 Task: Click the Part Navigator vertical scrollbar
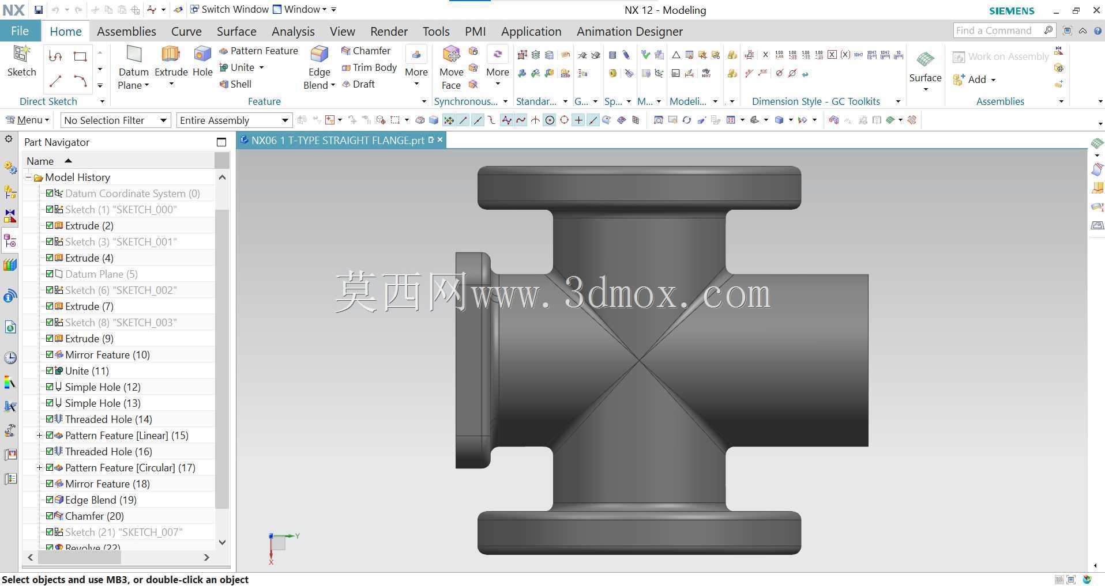pyautogui.click(x=222, y=359)
